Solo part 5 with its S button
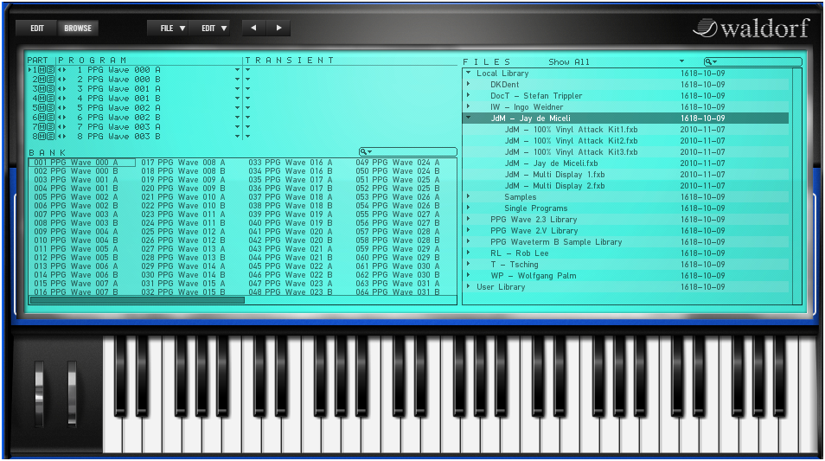Image resolution: width=825 pixels, height=461 pixels. [50, 108]
